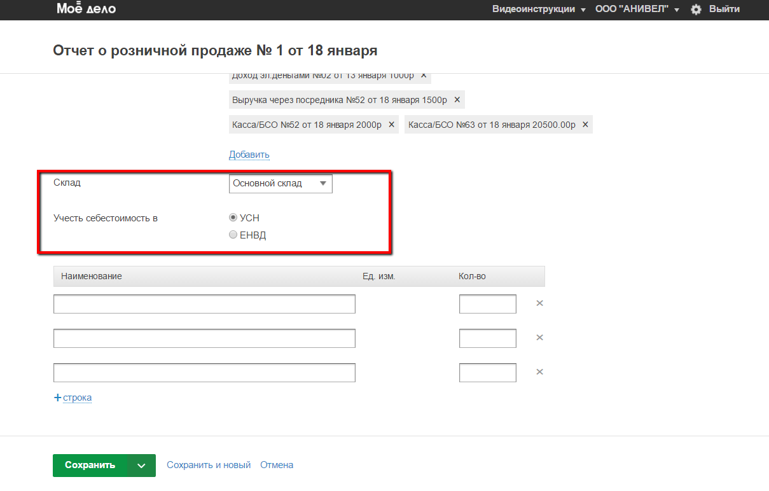The width and height of the screenshot is (769, 491).
Task: Expand the Видеоинструкции menu
Action: pyautogui.click(x=539, y=10)
